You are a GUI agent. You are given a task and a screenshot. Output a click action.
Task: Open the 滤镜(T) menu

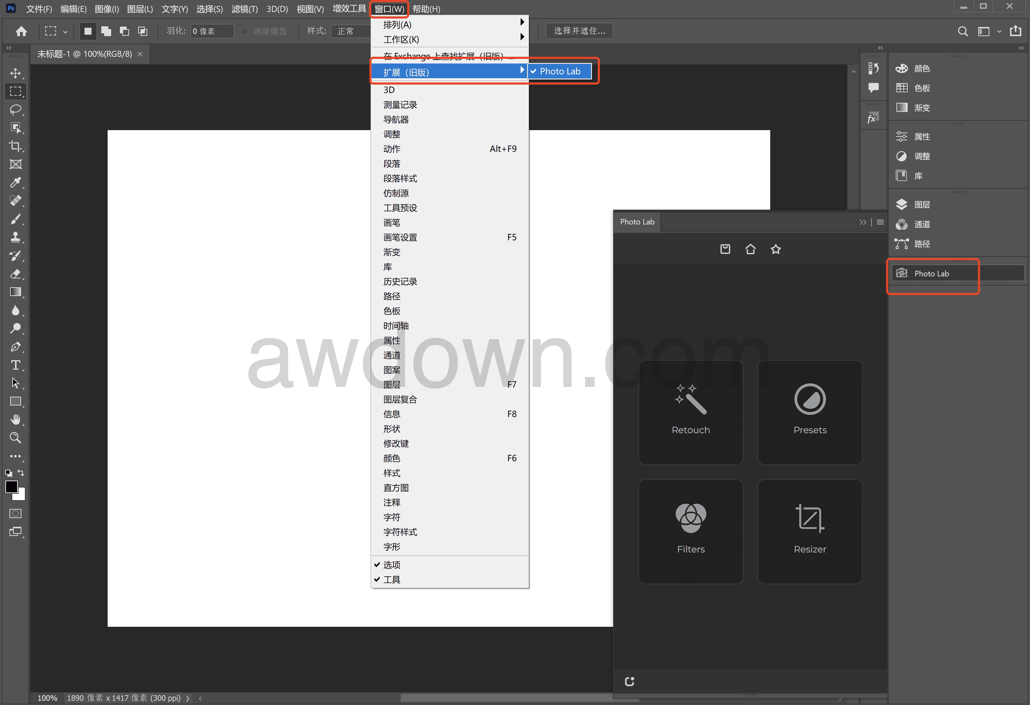click(x=244, y=9)
